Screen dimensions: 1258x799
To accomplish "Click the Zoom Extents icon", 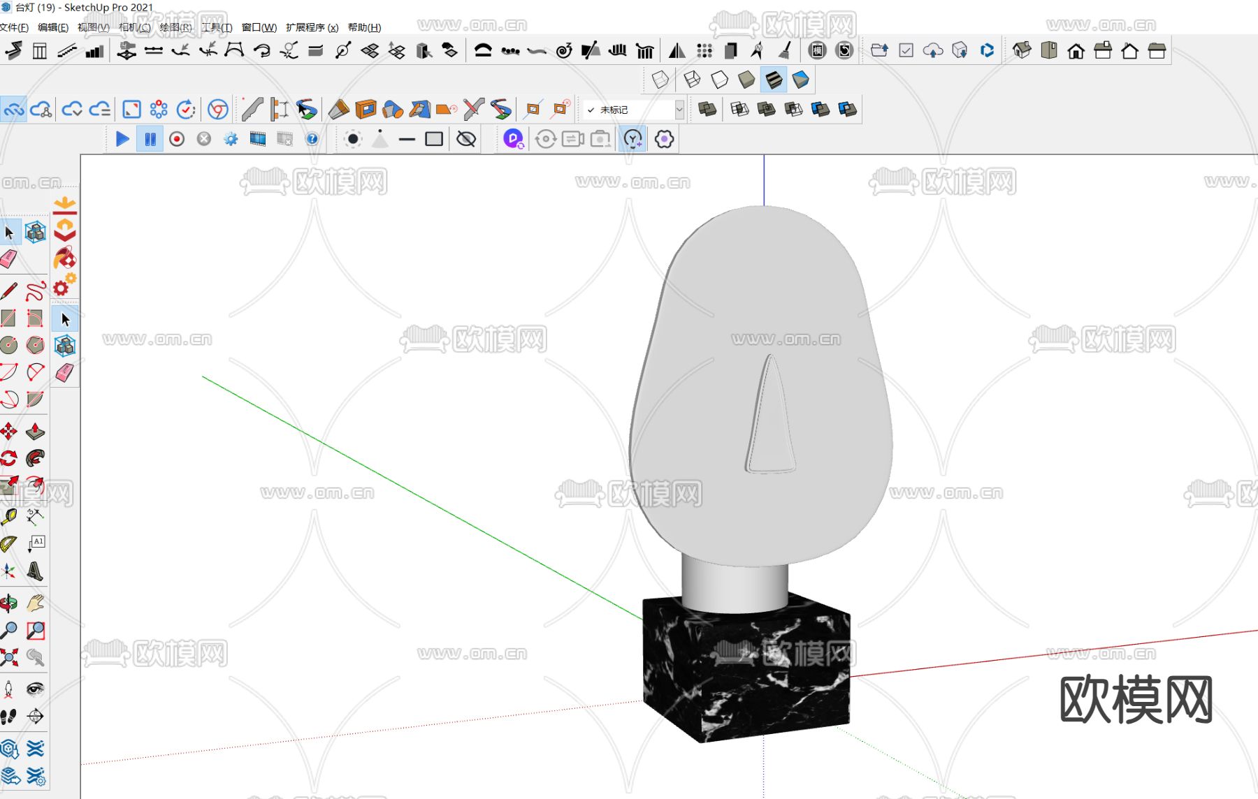I will pos(8,657).
